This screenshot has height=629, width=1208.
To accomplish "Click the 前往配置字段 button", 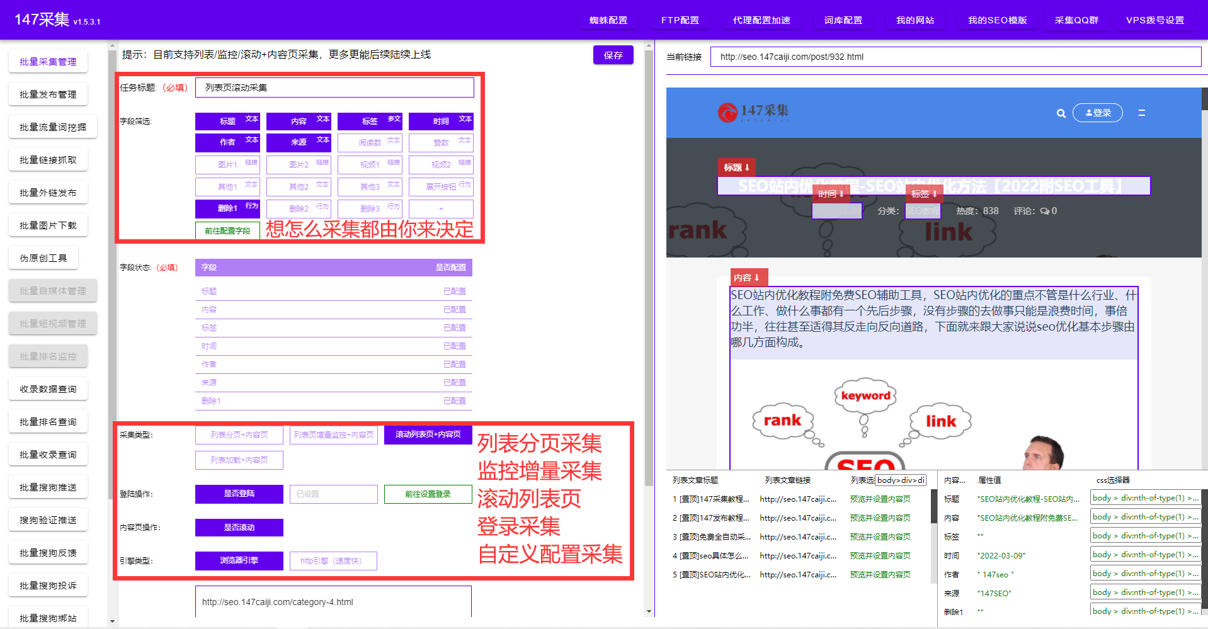I will [227, 230].
